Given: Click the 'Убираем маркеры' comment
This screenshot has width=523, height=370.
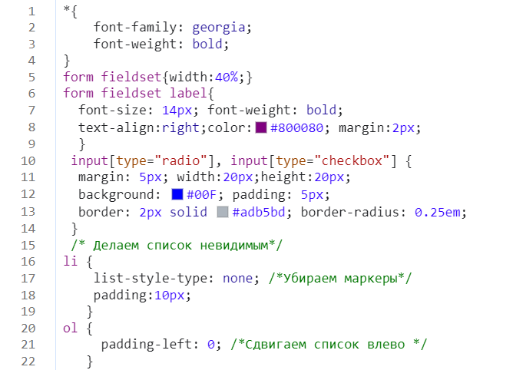Looking at the screenshot, I should pos(339,278).
